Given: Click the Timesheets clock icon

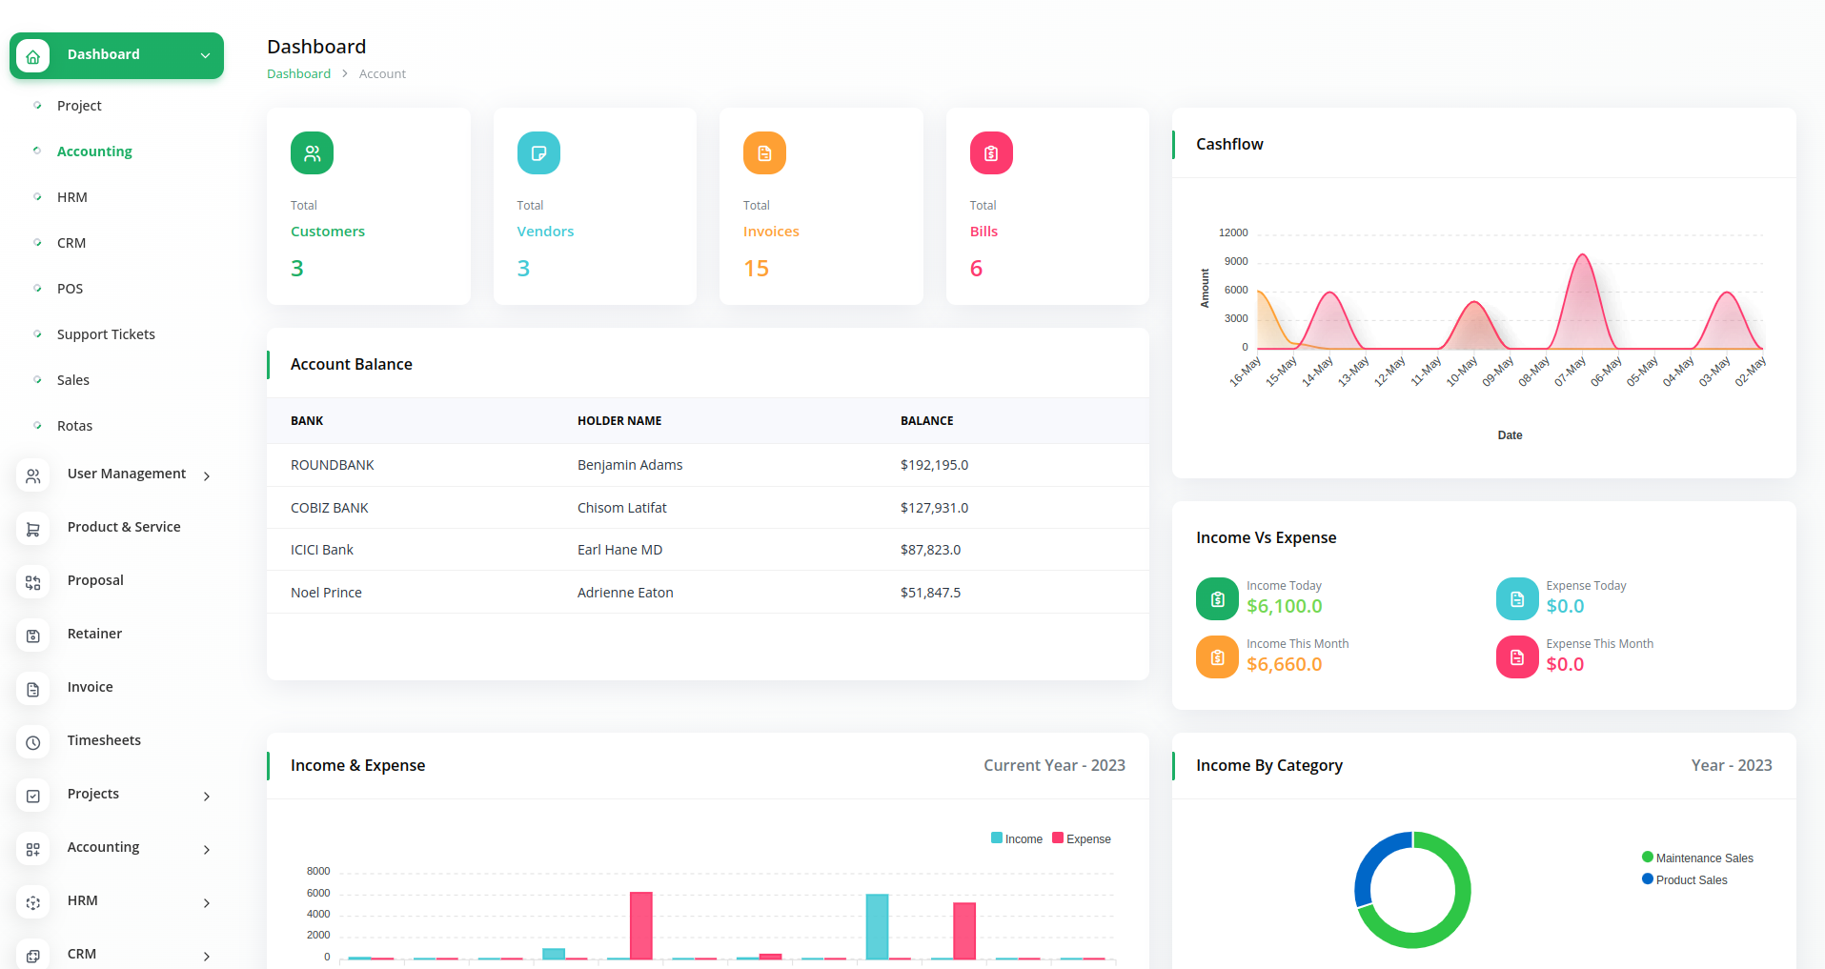Looking at the screenshot, I should coord(33,742).
